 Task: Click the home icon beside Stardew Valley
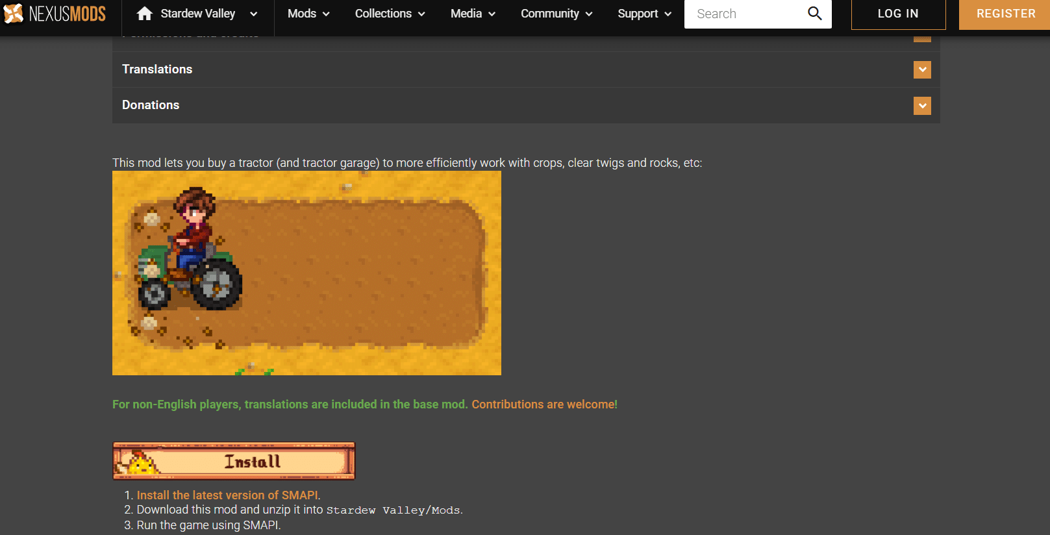(144, 14)
